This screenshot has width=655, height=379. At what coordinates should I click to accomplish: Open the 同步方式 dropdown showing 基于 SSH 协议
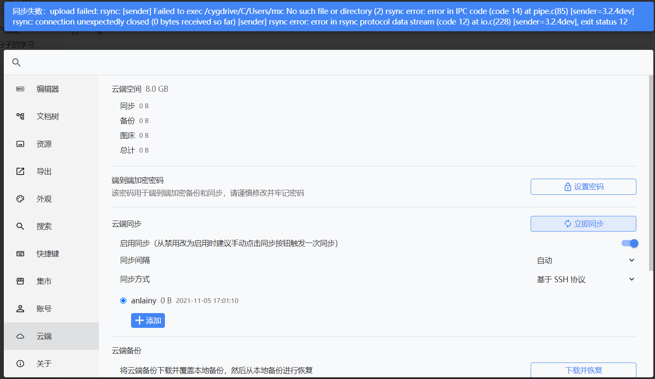coord(585,280)
